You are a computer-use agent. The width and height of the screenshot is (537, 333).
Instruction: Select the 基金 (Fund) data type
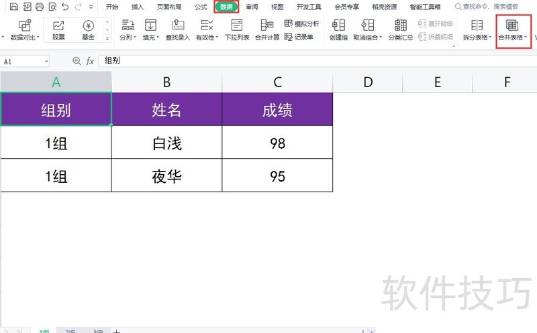coord(88,30)
